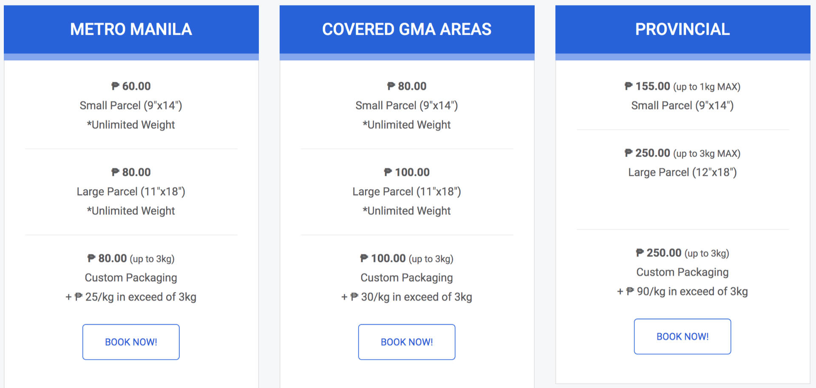Click the METRO MANILA header
This screenshot has height=388, width=816.
coord(131,29)
